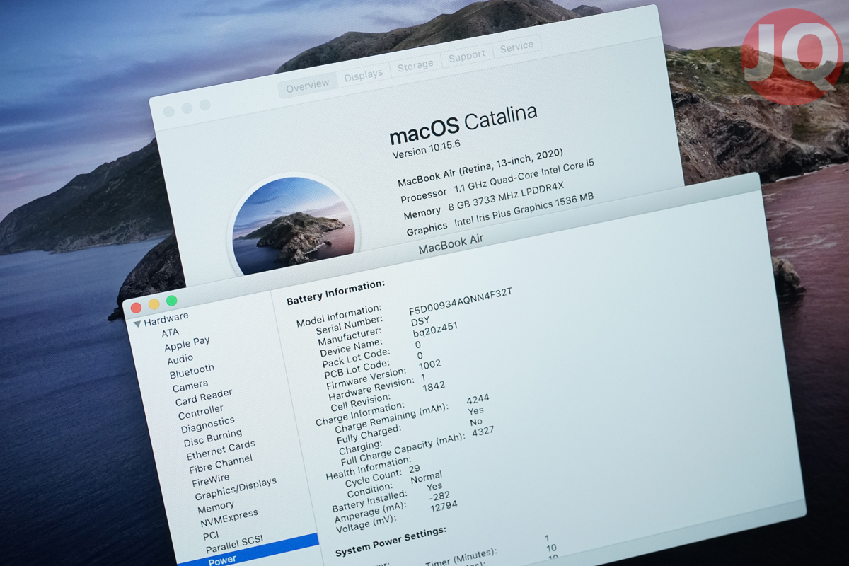Viewport: 849px width, 566px height.
Task: Click the manufacturer value DSY
Action: coord(420,320)
